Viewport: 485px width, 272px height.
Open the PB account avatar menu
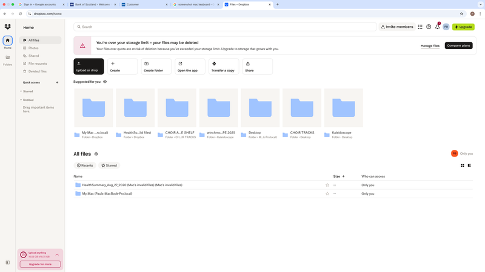coord(446,27)
